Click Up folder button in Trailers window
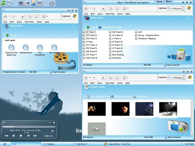195x146 pixels. point(23,16)
